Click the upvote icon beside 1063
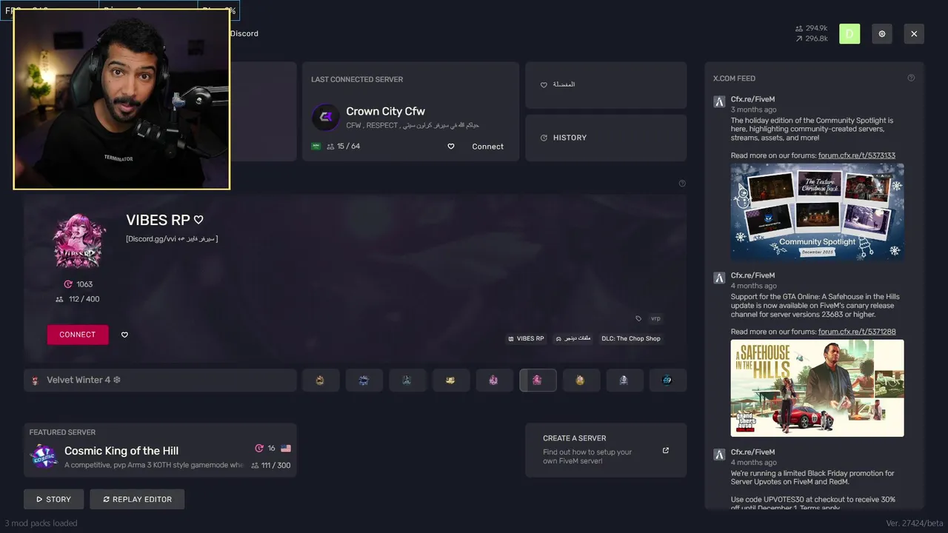 tap(68, 284)
